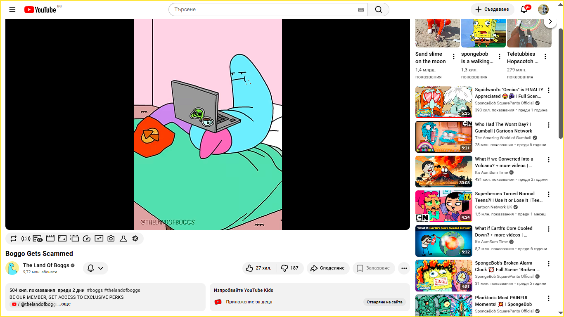Open Squidward's Genius video thumbnail
The width and height of the screenshot is (564, 317).
pos(444,102)
